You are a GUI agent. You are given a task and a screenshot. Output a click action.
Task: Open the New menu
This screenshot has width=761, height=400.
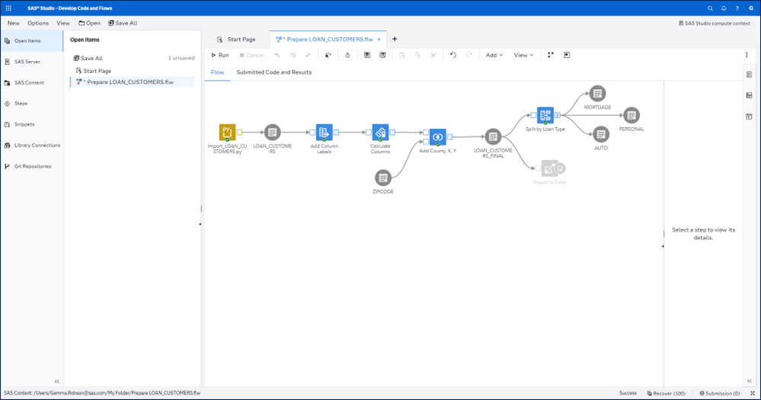click(14, 24)
